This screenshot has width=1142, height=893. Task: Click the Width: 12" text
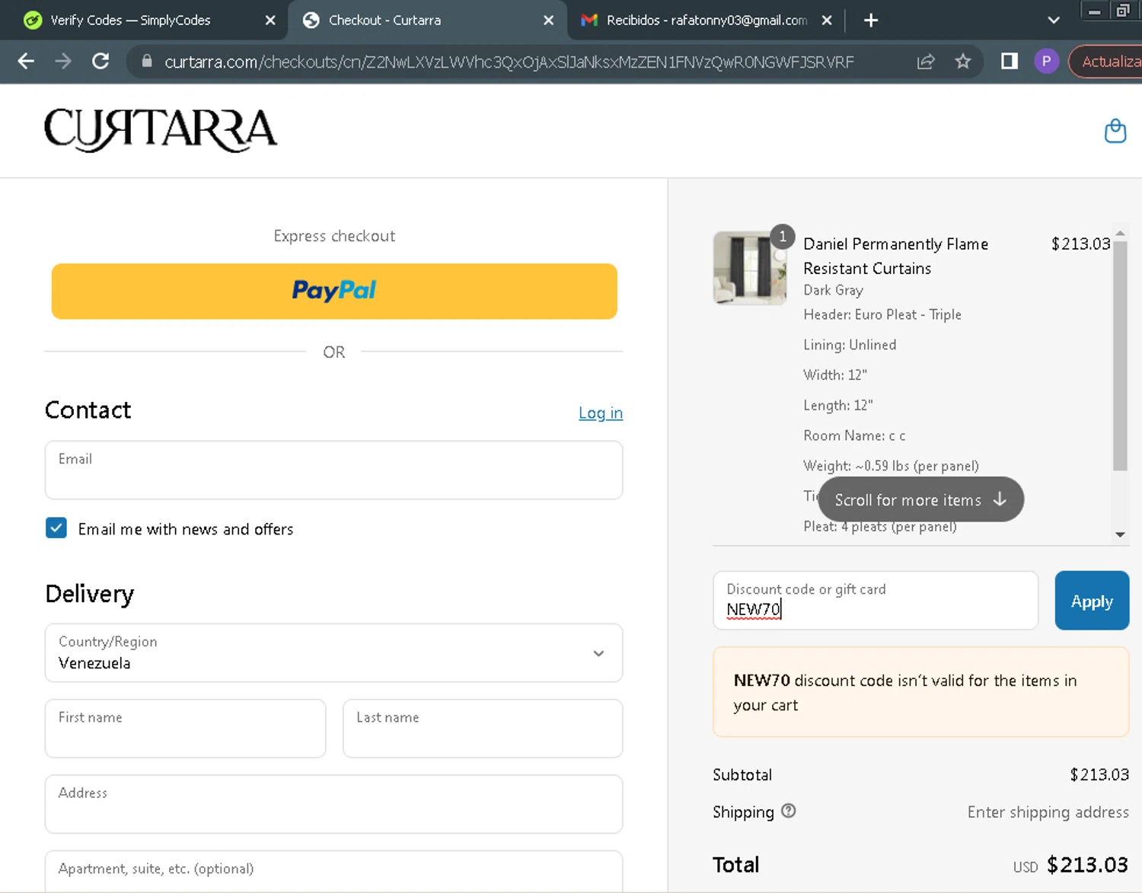click(x=835, y=375)
